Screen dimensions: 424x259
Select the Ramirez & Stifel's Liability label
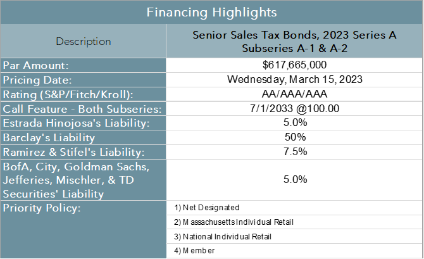83,152
